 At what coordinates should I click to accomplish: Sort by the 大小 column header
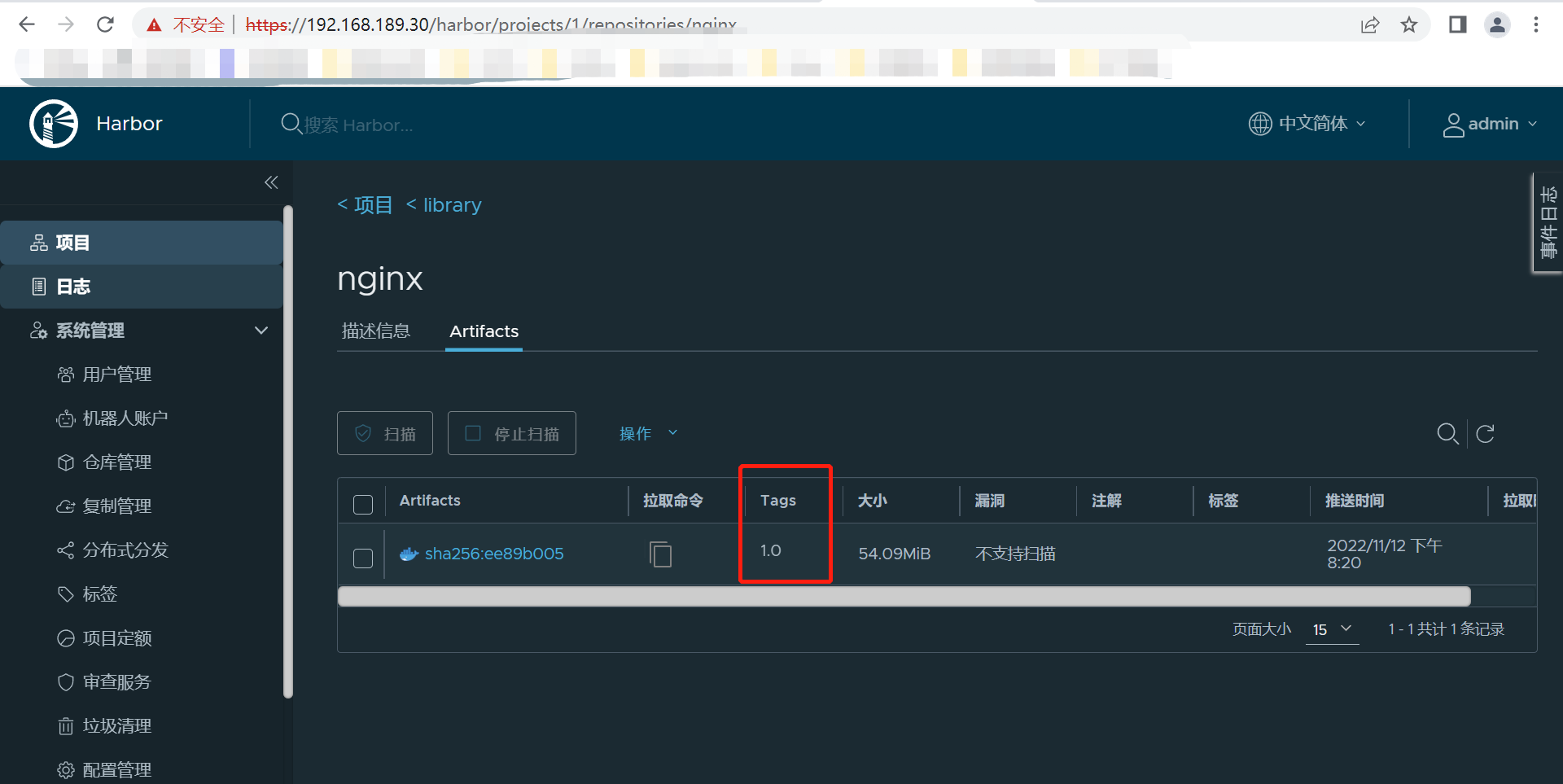873,501
